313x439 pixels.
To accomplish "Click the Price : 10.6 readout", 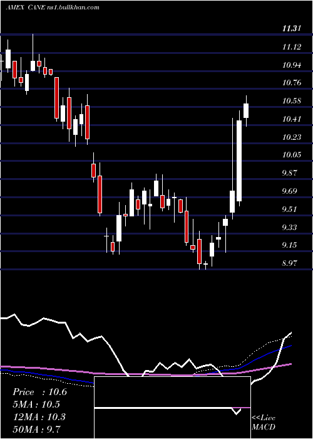I will point(39,392).
